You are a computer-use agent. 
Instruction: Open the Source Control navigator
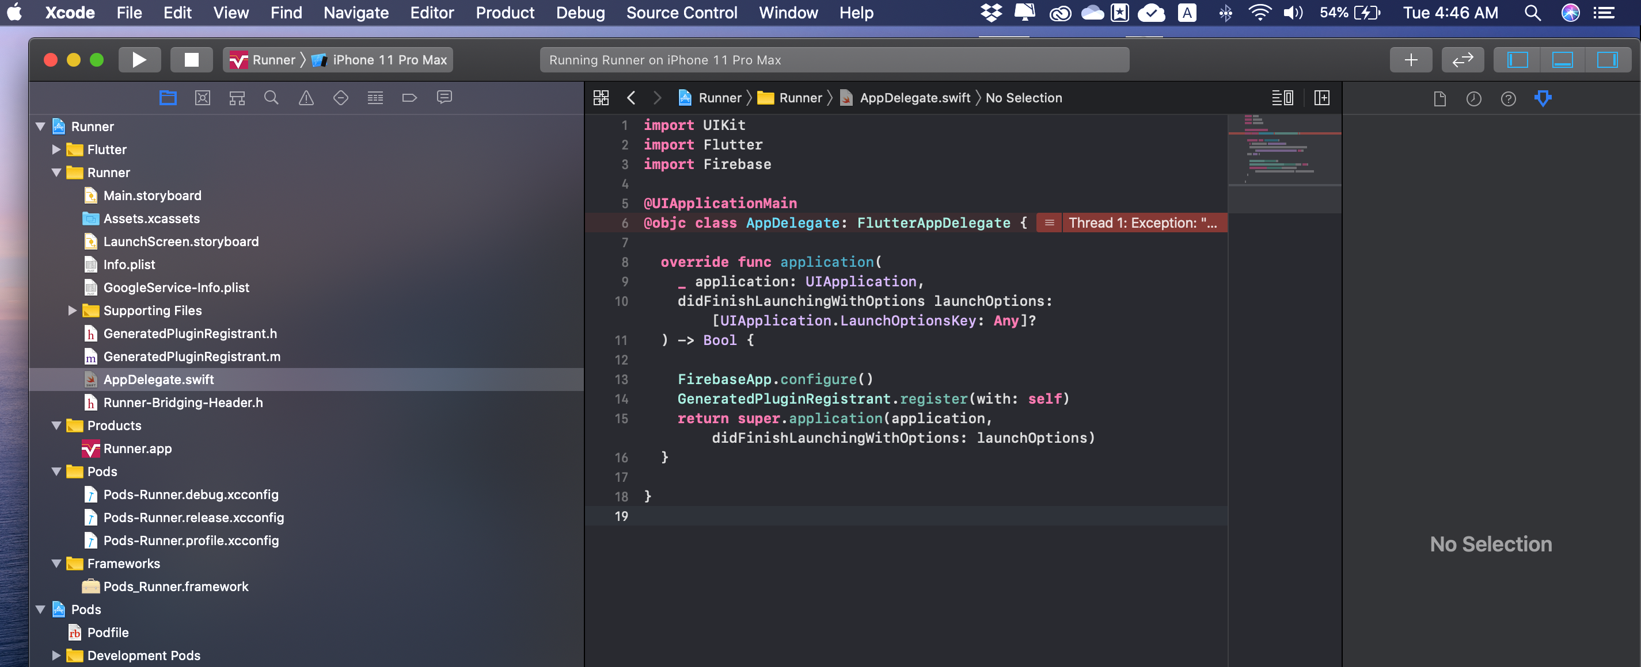tap(203, 97)
